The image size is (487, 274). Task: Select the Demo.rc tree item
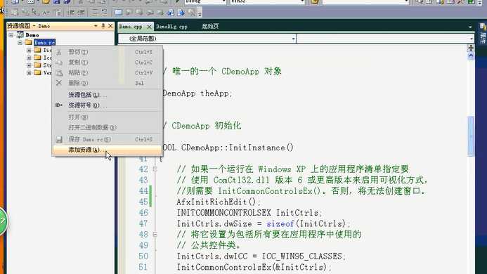pyautogui.click(x=45, y=43)
